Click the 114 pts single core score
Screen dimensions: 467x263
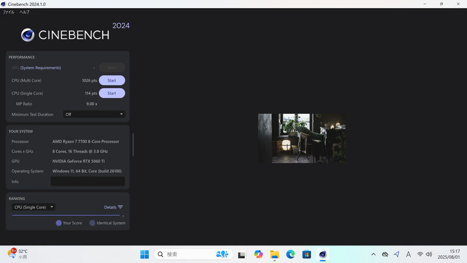click(91, 94)
